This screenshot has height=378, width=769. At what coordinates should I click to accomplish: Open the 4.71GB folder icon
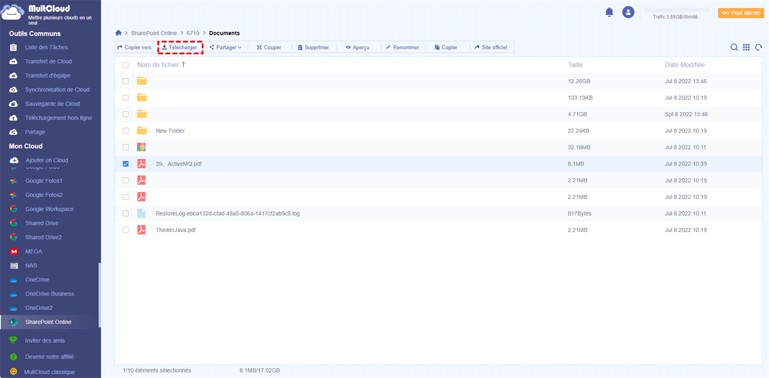(x=141, y=114)
